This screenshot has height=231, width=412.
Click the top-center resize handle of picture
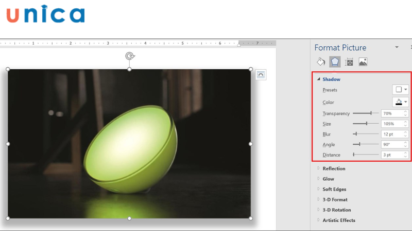pos(129,69)
